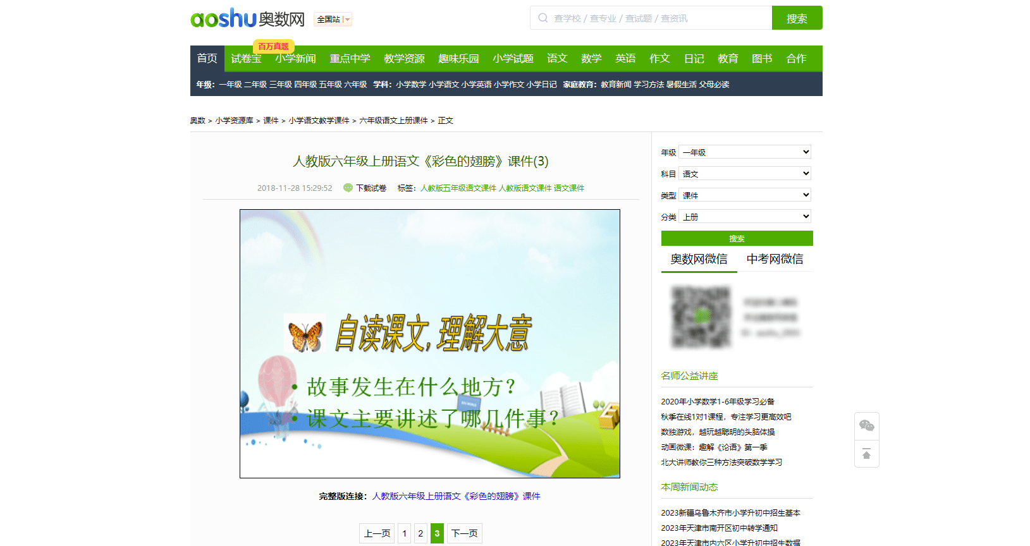Click the 六年级 sub-nav link
This screenshot has width=1030, height=546.
tap(355, 84)
